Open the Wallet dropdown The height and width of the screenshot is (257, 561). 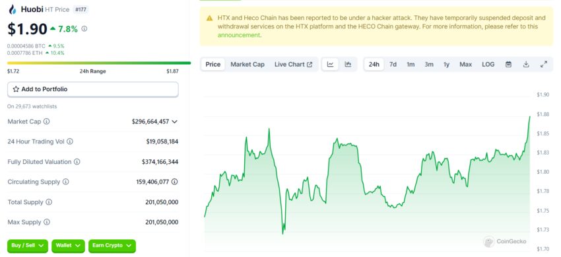click(x=69, y=246)
